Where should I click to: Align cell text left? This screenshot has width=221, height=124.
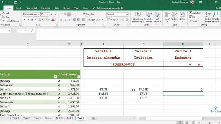(x=61, y=20)
